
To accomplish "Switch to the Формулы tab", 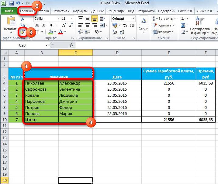I will click(x=80, y=11).
